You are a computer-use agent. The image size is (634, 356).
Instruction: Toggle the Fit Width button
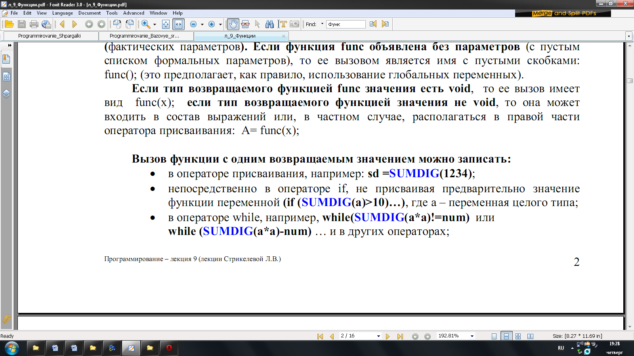[x=178, y=24]
